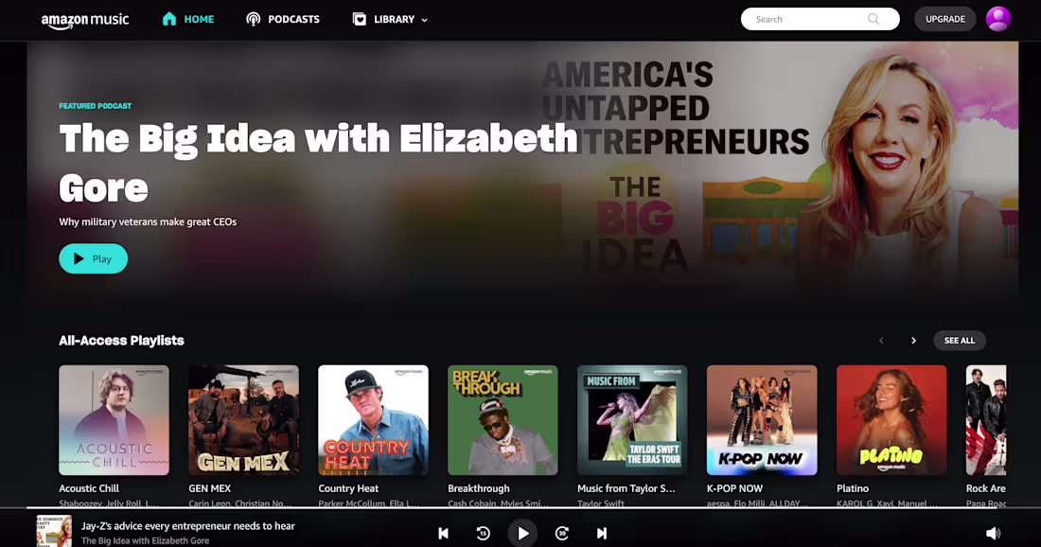The width and height of the screenshot is (1041, 547).
Task: Click the left carousel arrow
Action: point(880,340)
